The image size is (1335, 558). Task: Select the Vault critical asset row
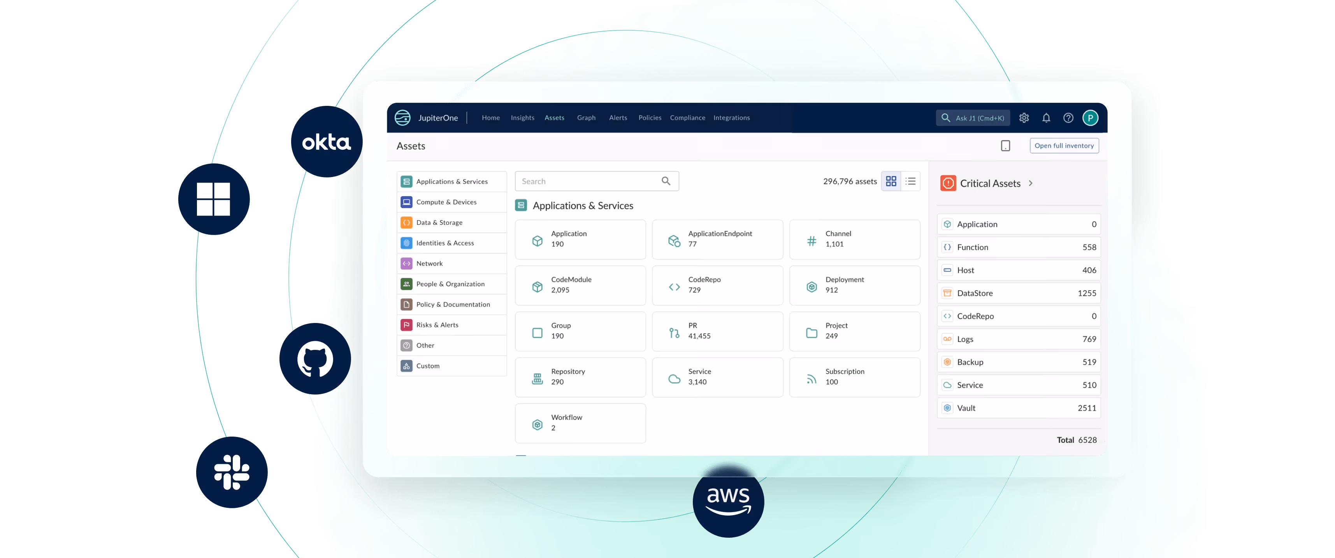pyautogui.click(x=1018, y=408)
